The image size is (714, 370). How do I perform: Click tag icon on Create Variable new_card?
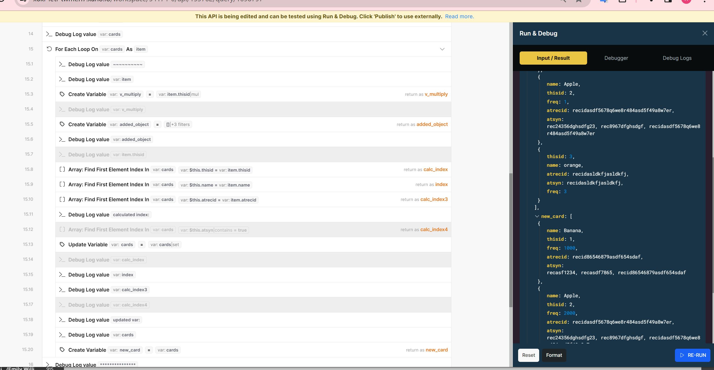point(62,350)
